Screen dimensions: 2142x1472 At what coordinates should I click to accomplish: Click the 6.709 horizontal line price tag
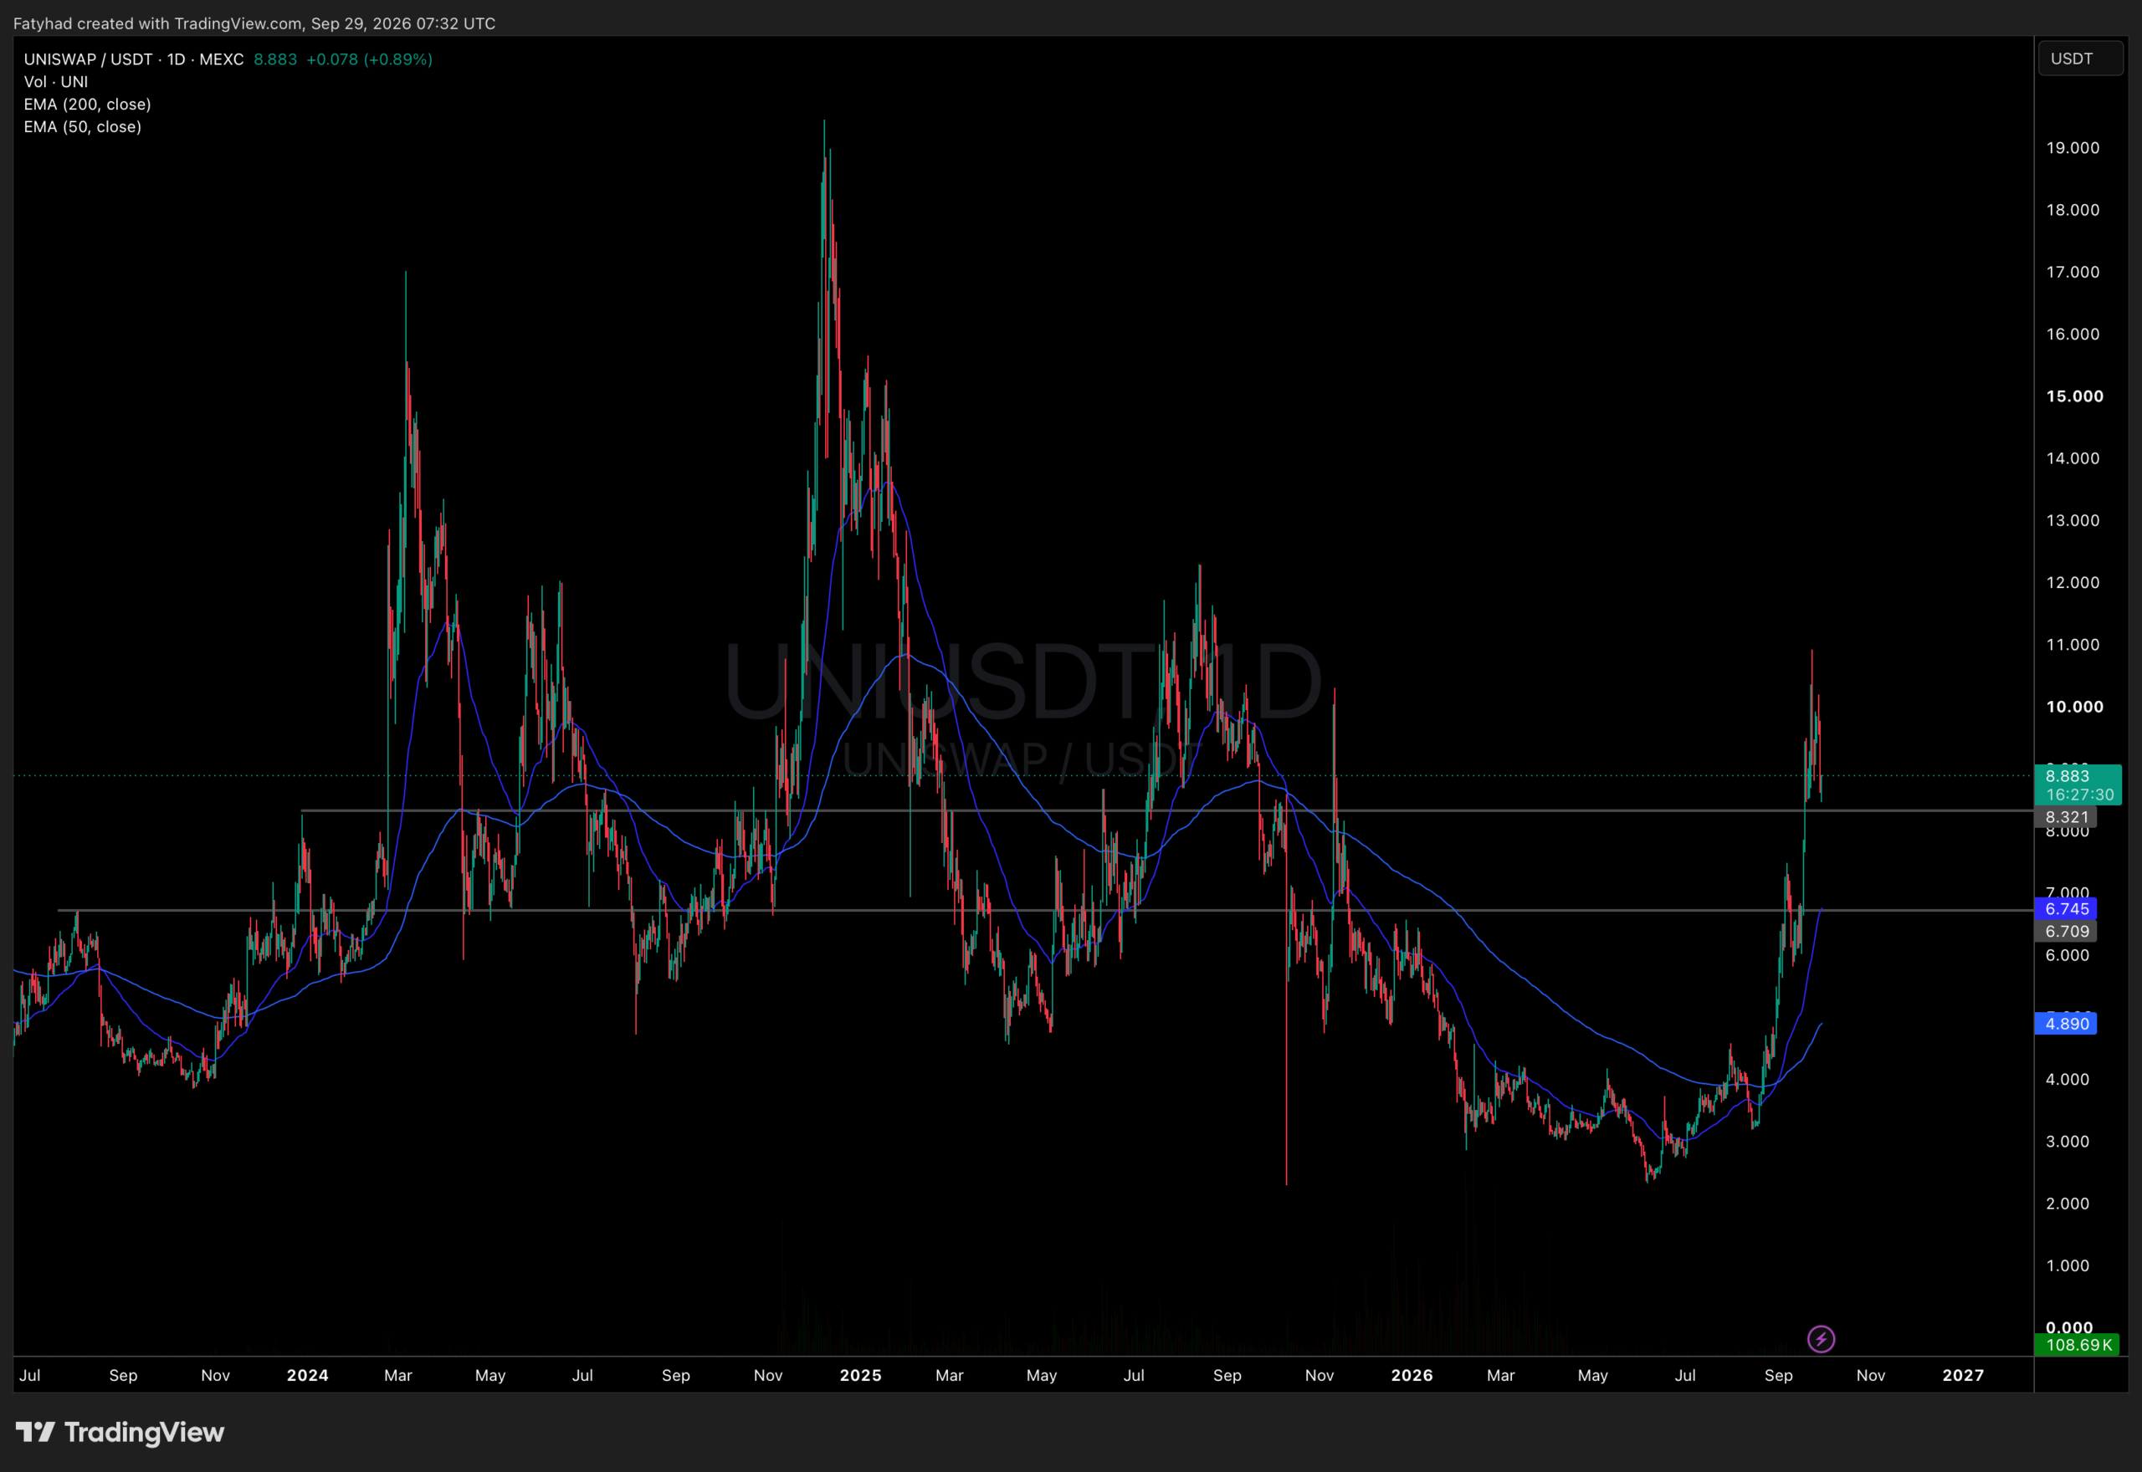tap(2065, 931)
